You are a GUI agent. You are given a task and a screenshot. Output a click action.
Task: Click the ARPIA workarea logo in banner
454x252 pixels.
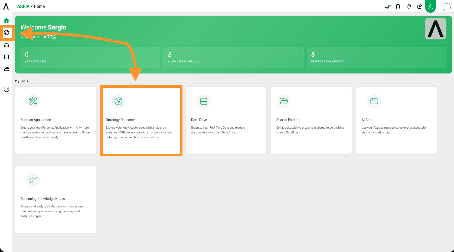(435, 29)
